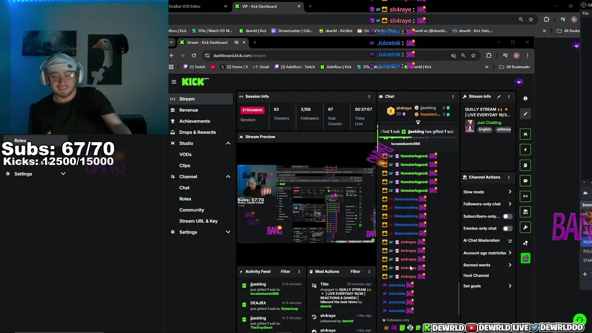Click Host Channel action

pos(476,276)
